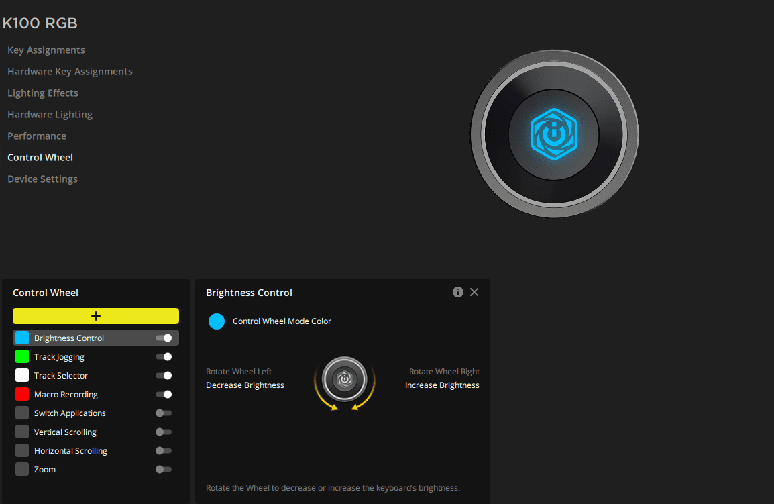Disable the Brightness Control toggle
774x504 pixels.
coord(164,338)
